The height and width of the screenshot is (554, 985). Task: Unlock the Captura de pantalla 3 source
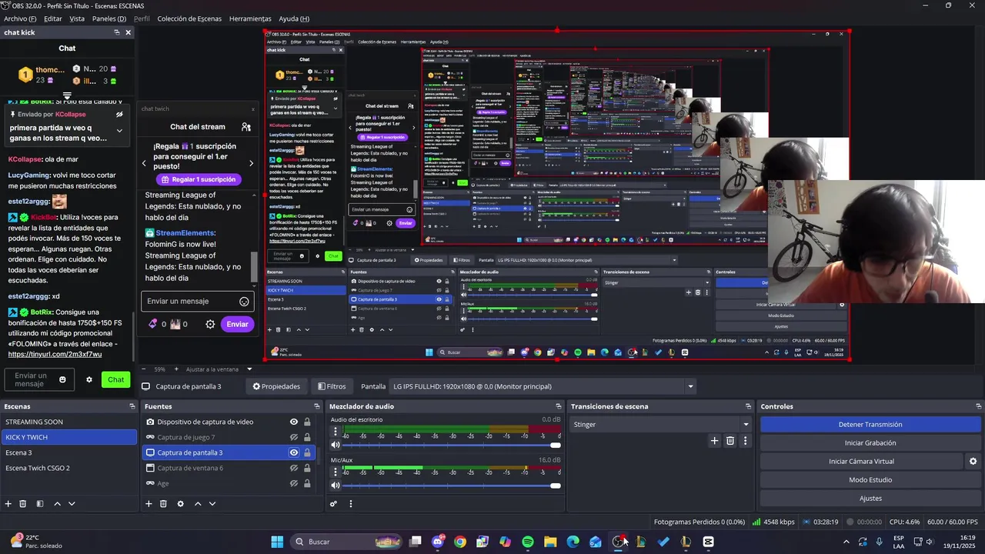(307, 452)
